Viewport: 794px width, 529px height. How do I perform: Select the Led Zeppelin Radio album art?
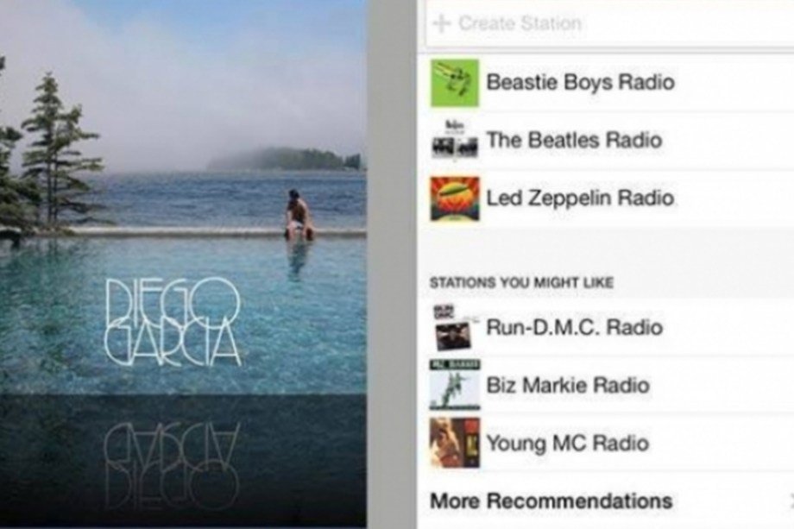[454, 198]
